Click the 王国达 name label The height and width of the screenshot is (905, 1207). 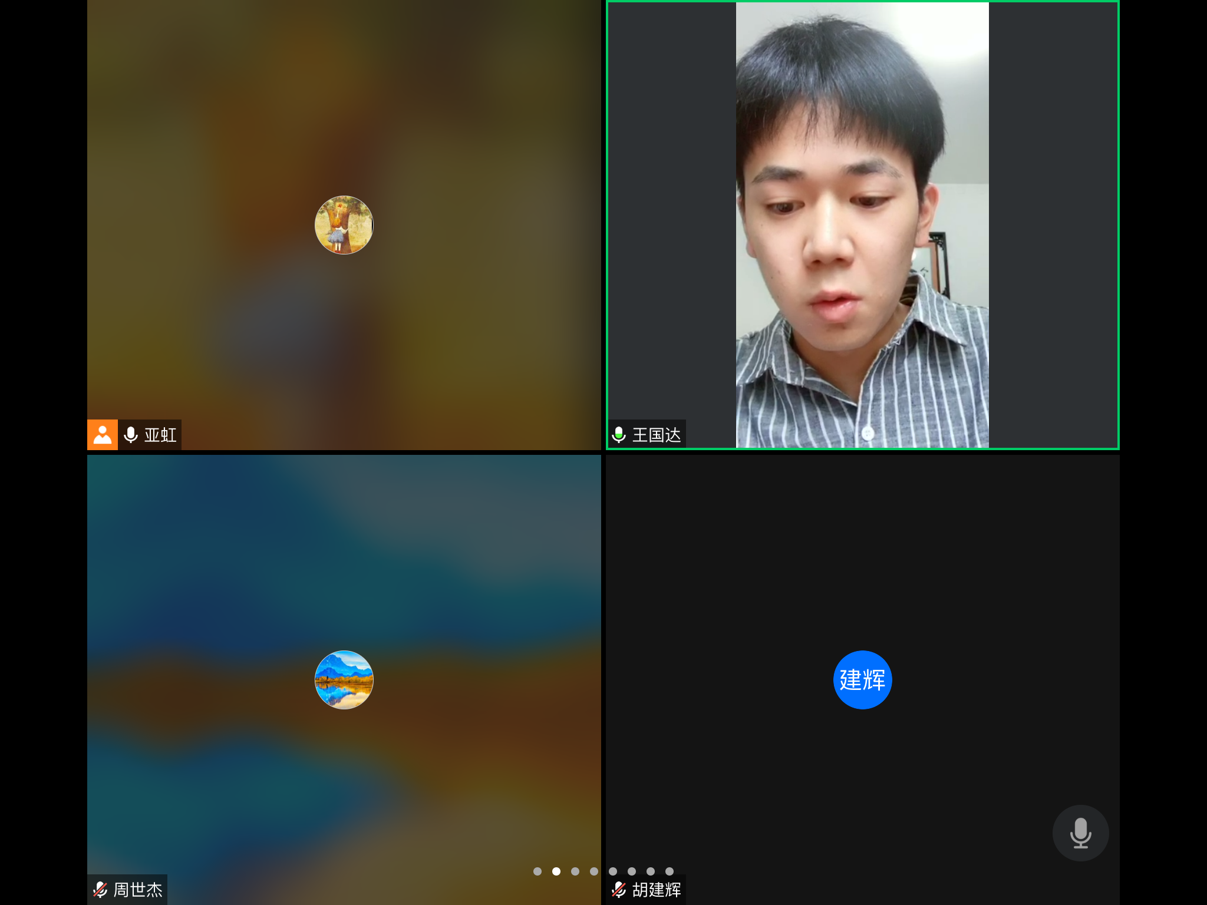pos(657,435)
